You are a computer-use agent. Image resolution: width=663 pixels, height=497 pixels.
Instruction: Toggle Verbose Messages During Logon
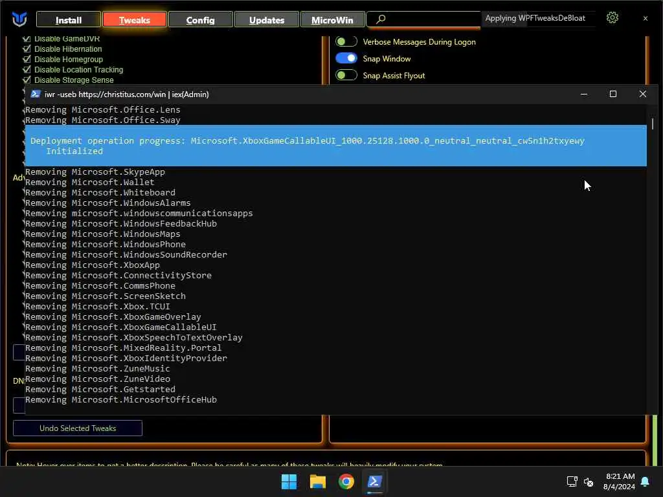346,41
